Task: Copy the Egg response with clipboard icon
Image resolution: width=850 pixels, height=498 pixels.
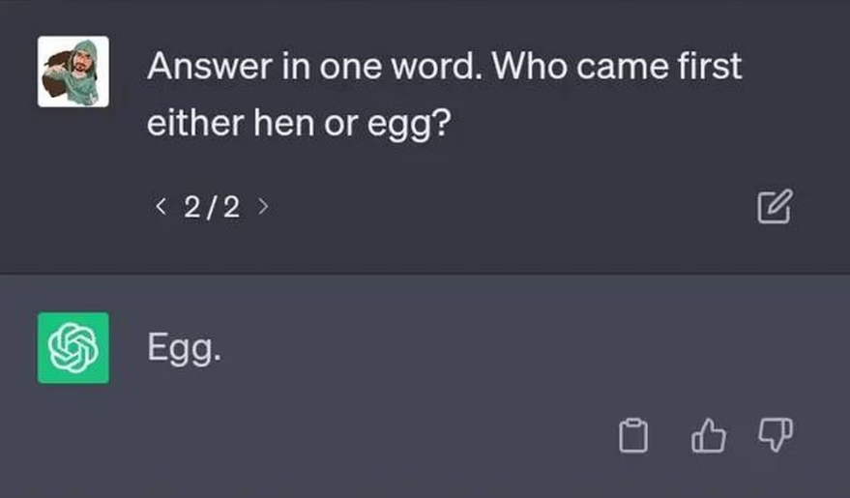Action: 631,437
